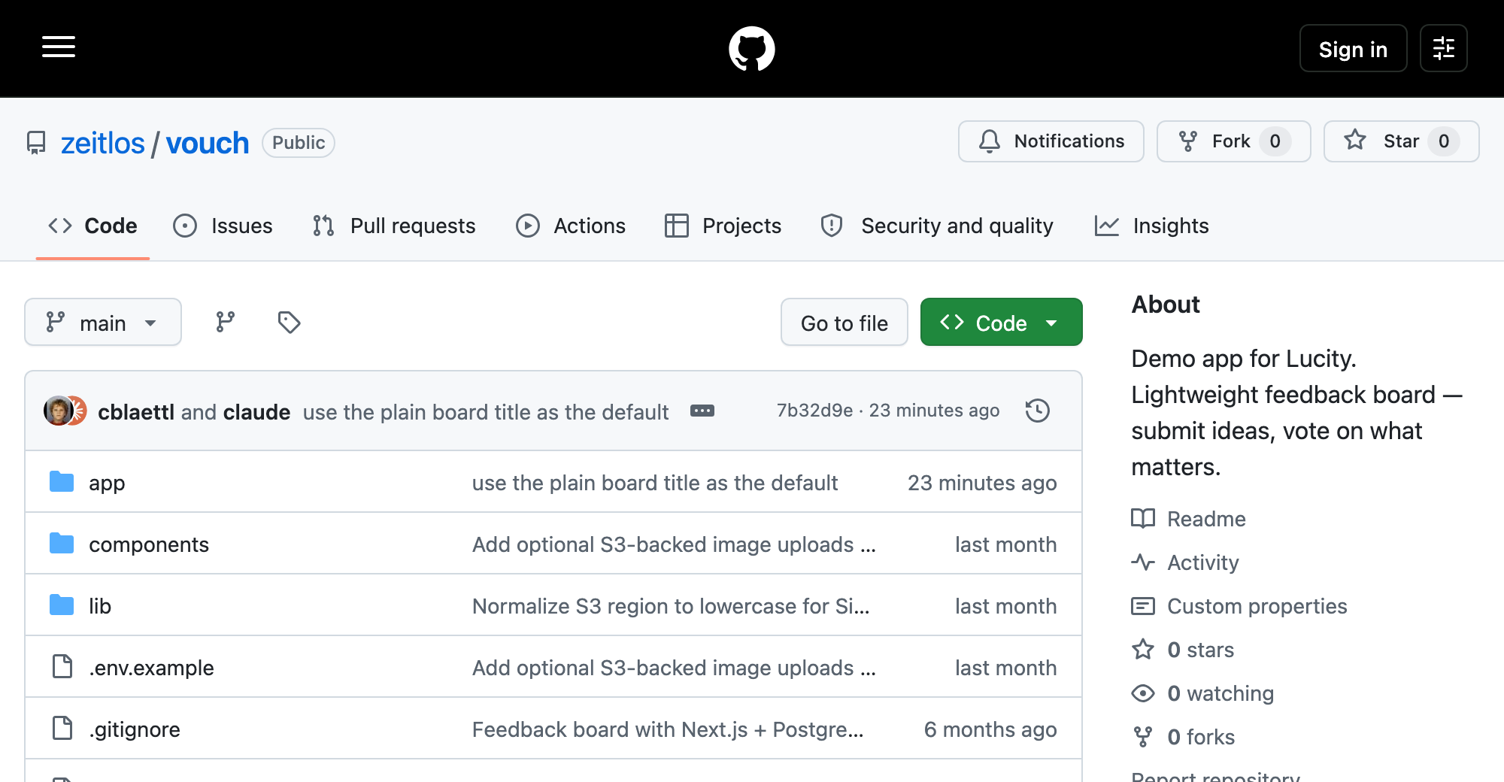Click the Star count badge
The height and width of the screenshot is (782, 1504).
pos(1443,141)
